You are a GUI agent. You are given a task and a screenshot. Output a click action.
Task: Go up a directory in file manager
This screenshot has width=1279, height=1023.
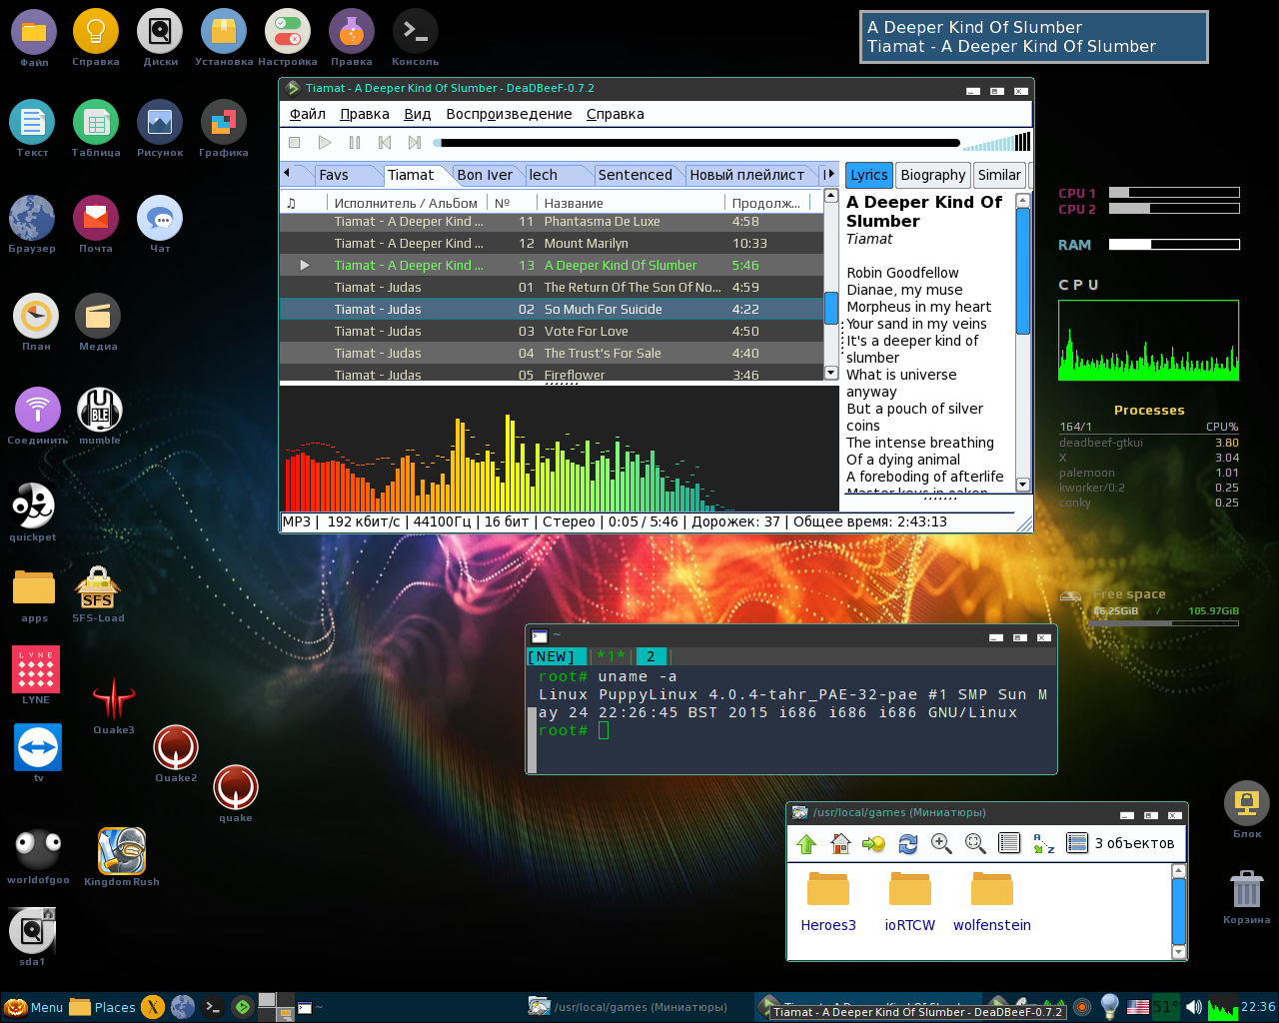pos(806,844)
